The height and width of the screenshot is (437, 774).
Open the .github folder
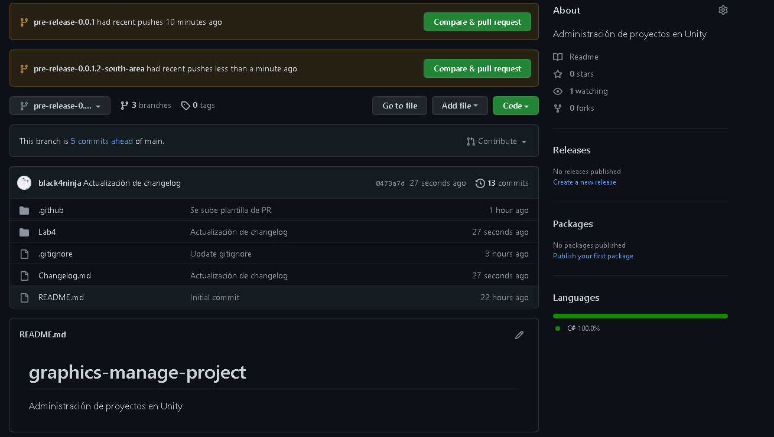51,211
